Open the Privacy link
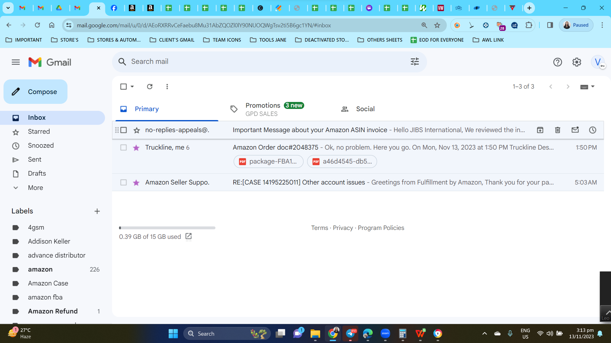 tap(343, 228)
